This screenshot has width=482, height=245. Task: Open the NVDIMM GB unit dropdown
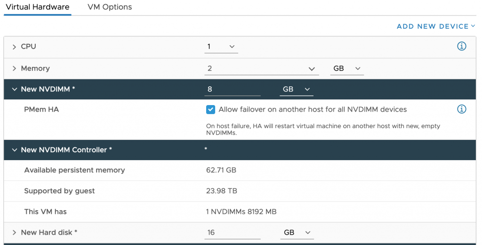coord(296,89)
